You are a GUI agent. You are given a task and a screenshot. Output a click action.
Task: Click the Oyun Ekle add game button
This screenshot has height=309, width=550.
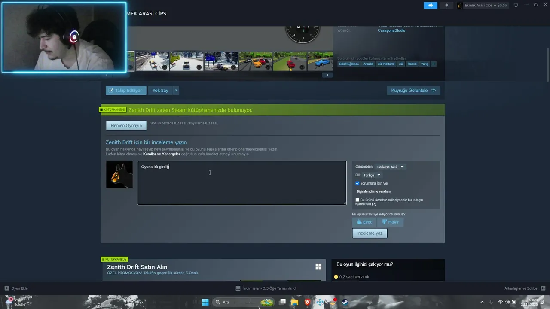tap(16, 288)
